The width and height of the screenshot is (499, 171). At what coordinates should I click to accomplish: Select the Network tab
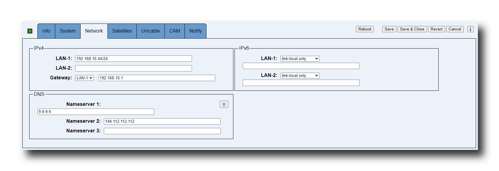point(94,31)
